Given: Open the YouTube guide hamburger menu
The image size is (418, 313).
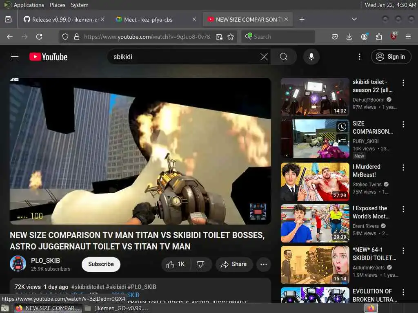Looking at the screenshot, I should click(x=15, y=57).
